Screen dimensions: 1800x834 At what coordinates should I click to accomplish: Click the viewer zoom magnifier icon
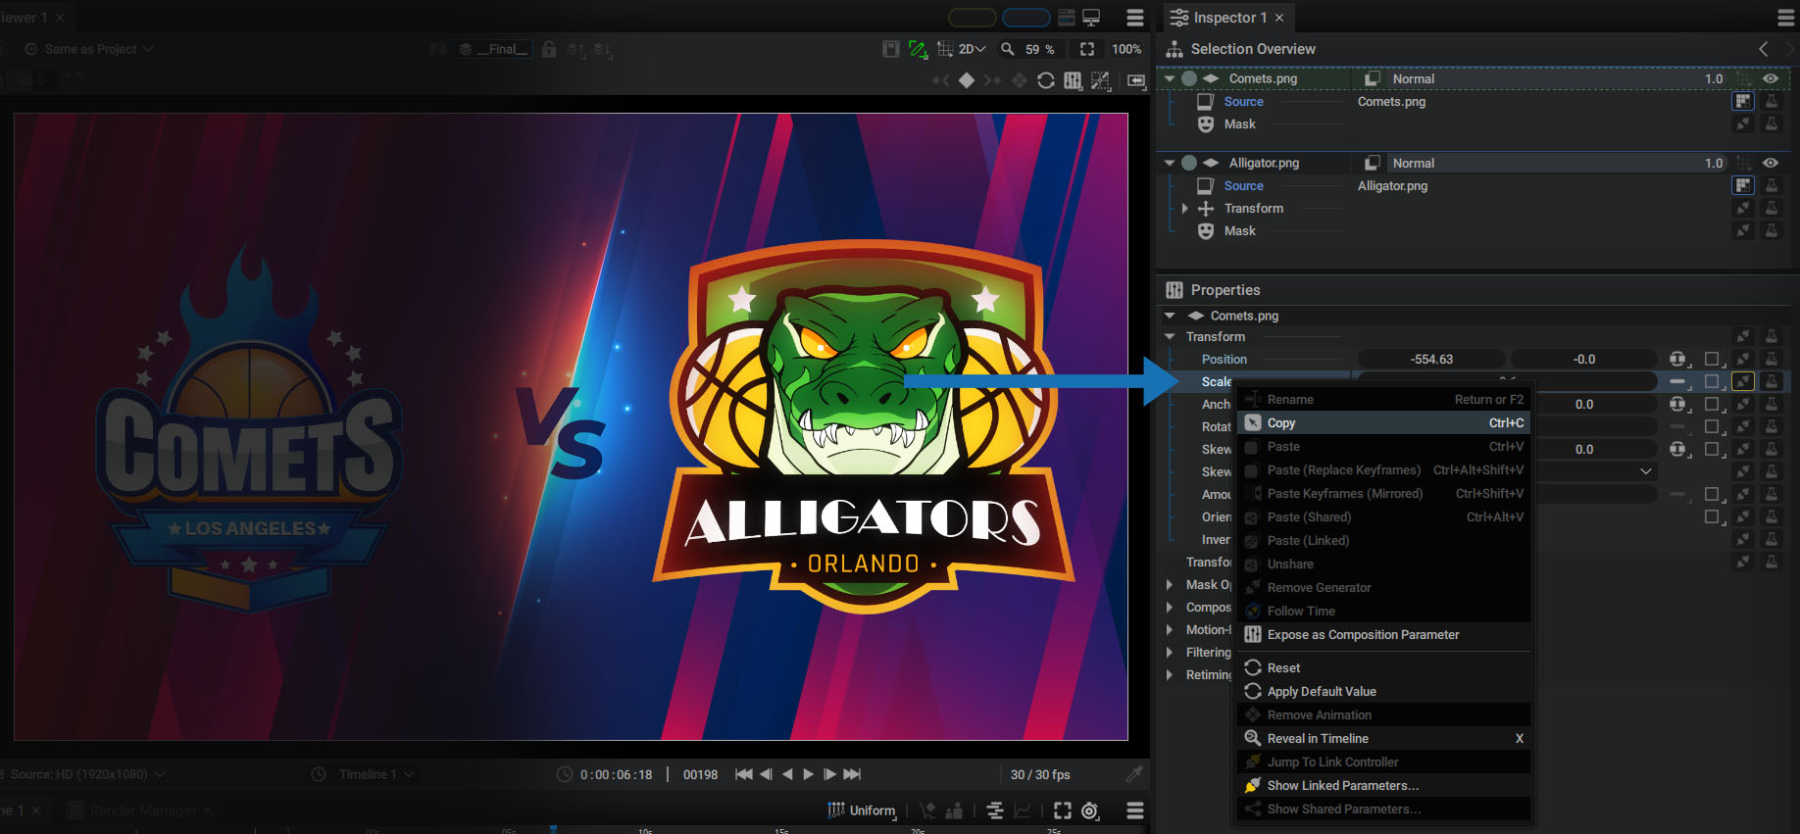(1007, 49)
